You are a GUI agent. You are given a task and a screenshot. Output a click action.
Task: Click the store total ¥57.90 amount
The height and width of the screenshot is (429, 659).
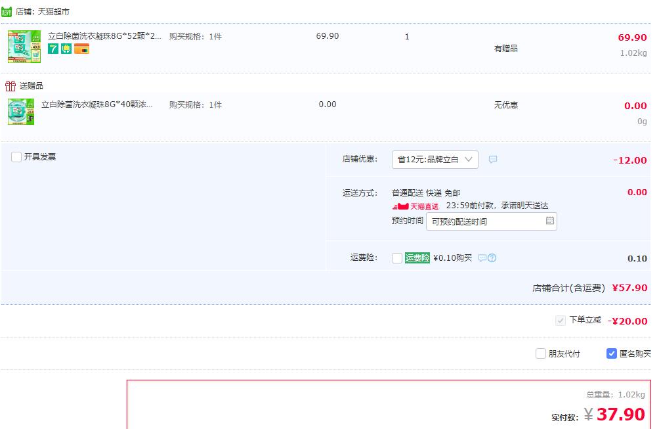point(629,288)
